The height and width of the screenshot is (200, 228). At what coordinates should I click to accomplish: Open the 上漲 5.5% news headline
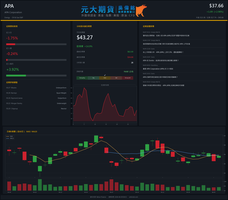click(163, 52)
